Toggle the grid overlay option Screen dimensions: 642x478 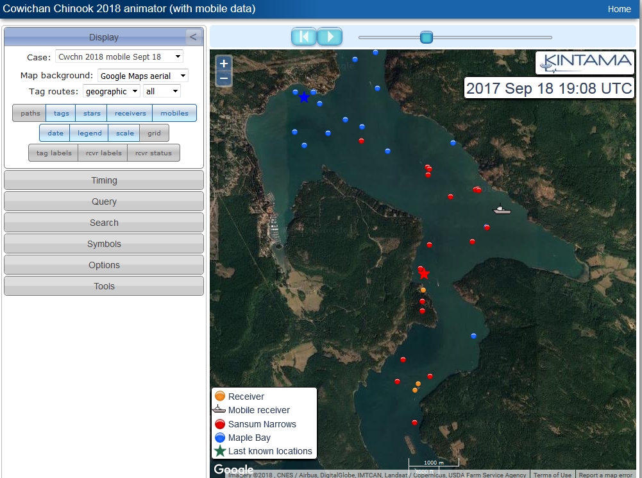154,133
